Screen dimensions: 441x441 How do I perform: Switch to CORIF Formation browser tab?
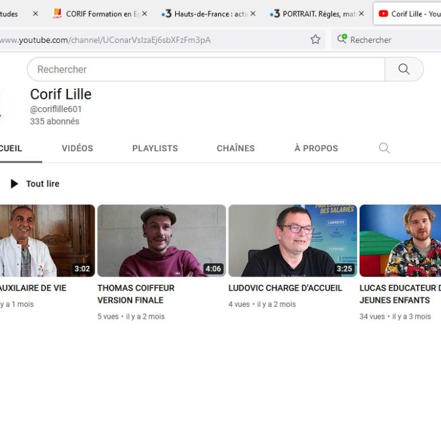[100, 14]
